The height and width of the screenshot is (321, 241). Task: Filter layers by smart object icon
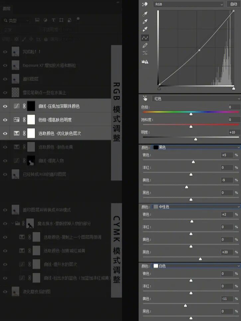tap(69, 20)
